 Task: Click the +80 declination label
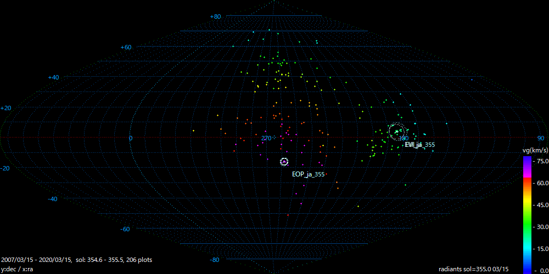[215, 17]
